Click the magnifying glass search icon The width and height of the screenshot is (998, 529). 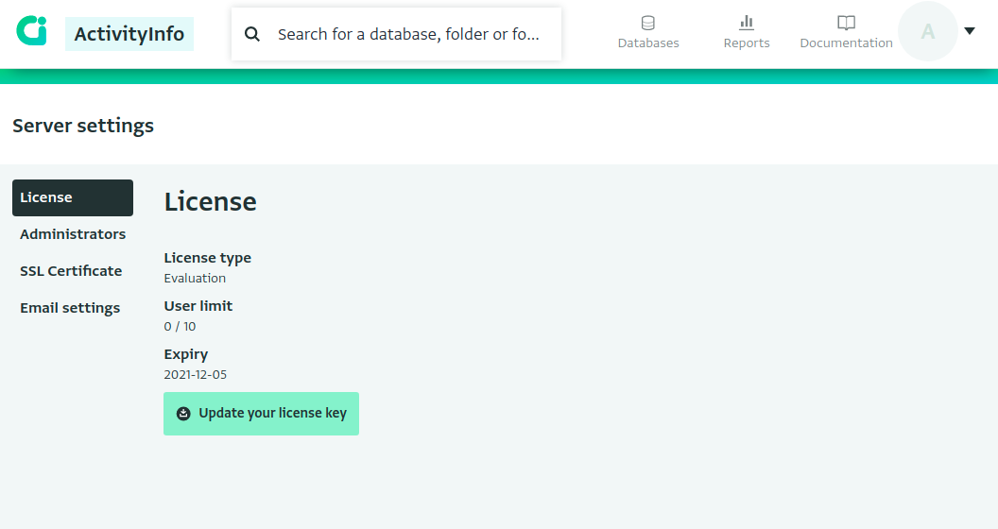click(252, 34)
